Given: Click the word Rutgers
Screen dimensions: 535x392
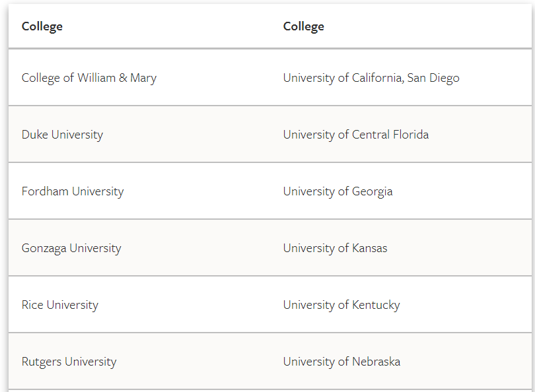Looking at the screenshot, I should 42,362.
